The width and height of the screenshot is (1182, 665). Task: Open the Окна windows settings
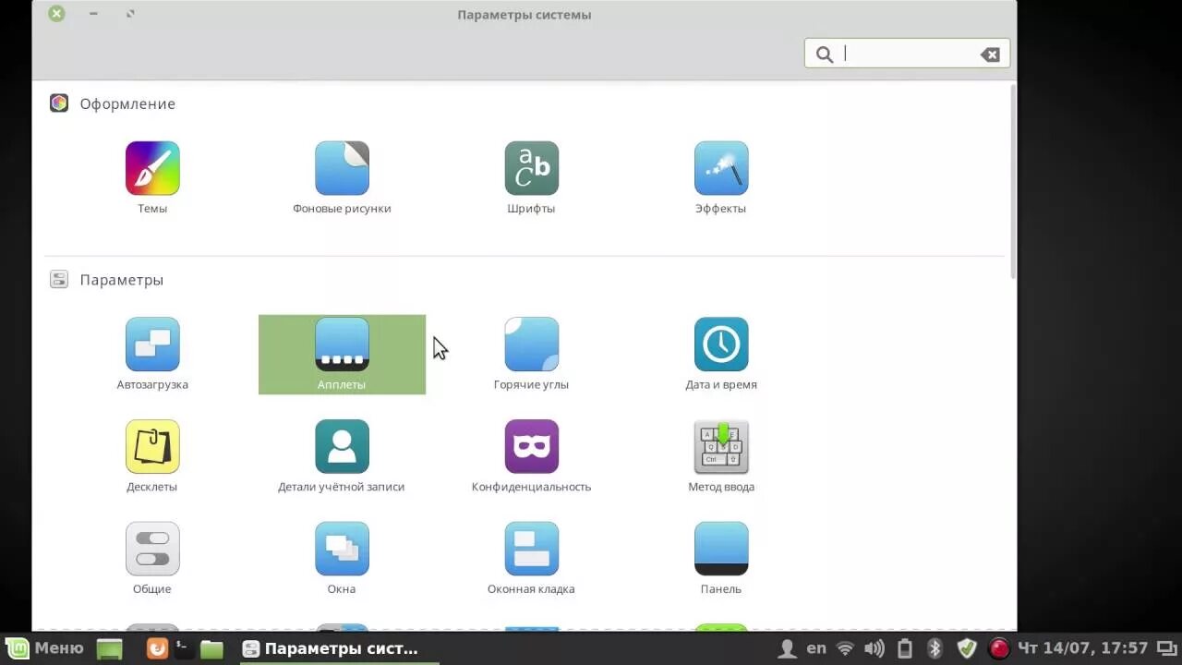pyautogui.click(x=342, y=549)
